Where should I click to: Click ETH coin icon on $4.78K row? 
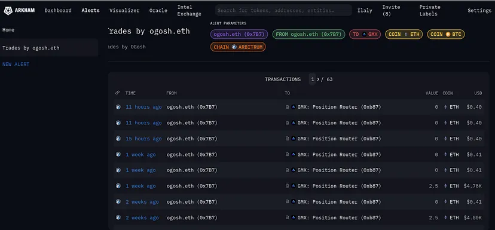tap(445, 186)
